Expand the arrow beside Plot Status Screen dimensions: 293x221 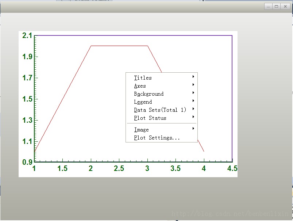[193, 117]
